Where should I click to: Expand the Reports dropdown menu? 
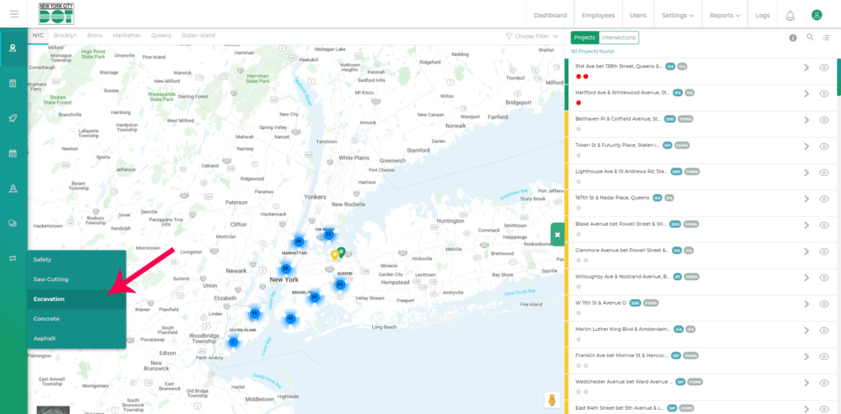(x=724, y=15)
